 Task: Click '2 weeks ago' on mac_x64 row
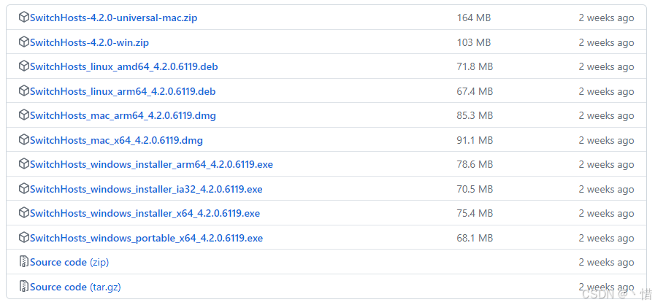[606, 140]
